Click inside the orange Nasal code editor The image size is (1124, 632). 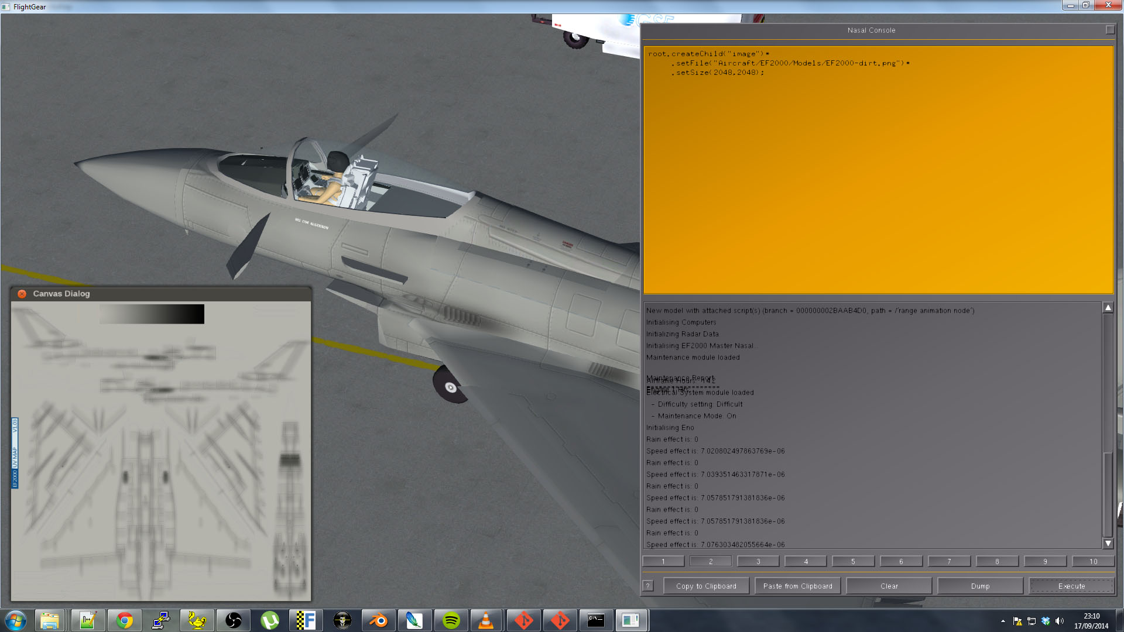(x=878, y=170)
